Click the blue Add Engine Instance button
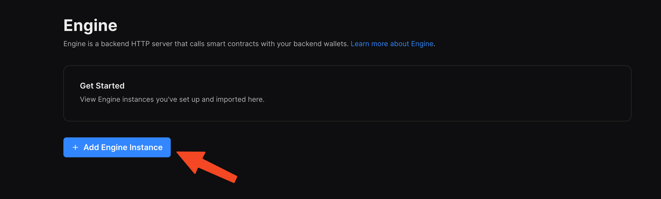The image size is (661, 199). point(117,147)
